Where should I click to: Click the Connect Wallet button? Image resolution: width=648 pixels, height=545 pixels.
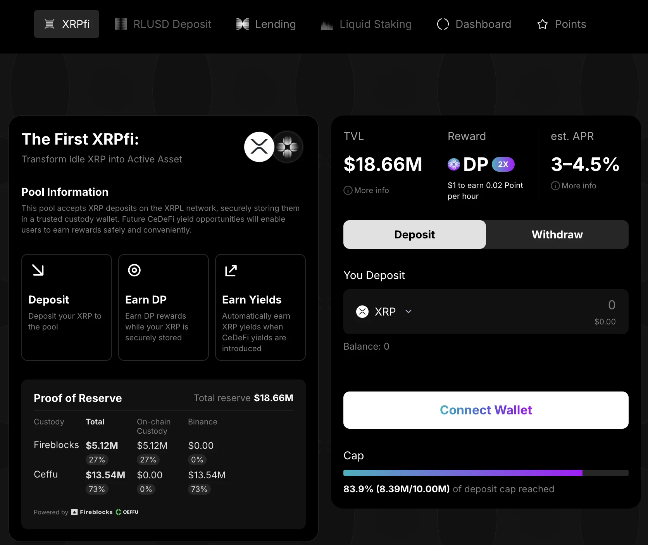click(485, 410)
